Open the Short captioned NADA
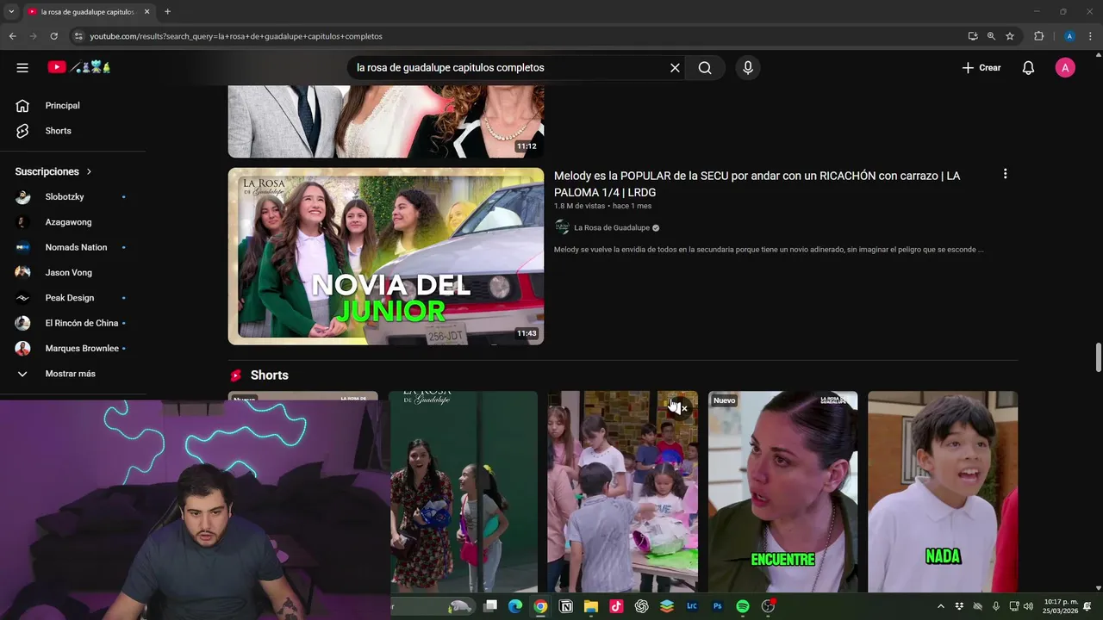This screenshot has width=1103, height=620. pos(943,492)
